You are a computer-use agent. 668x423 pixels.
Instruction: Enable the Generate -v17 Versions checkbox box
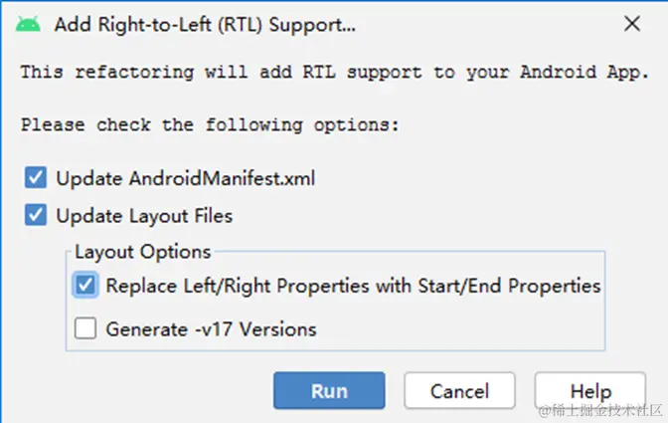tap(85, 328)
